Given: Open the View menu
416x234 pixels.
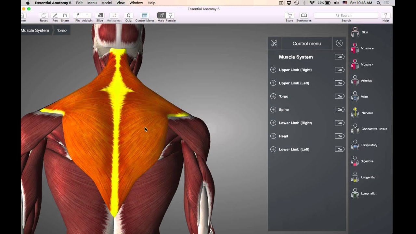Looking at the screenshot, I should tap(121, 3).
